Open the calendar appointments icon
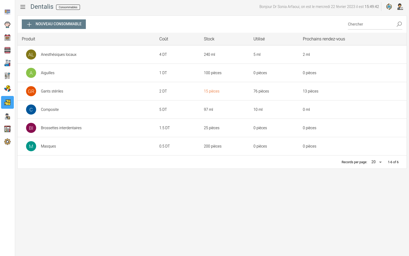Viewport: 409px width, 256px height. pos(7,37)
